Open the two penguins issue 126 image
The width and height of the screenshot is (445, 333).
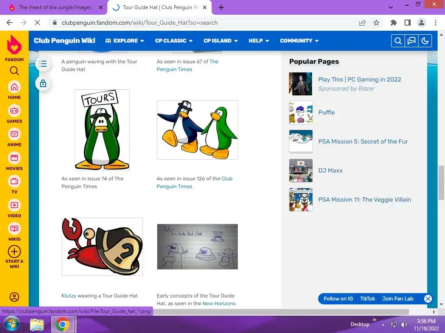point(198,130)
